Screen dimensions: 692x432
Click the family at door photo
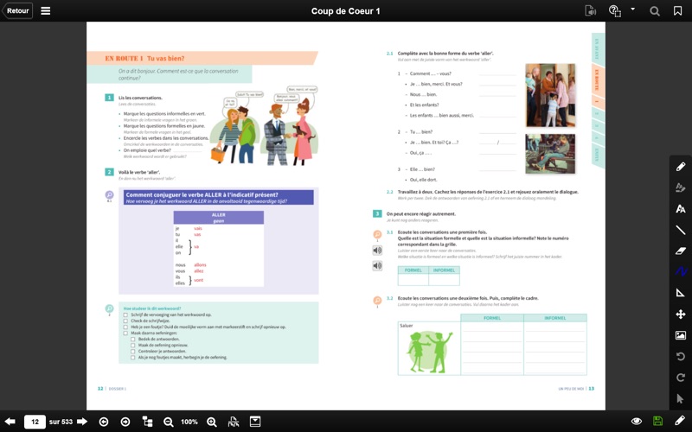point(550,95)
